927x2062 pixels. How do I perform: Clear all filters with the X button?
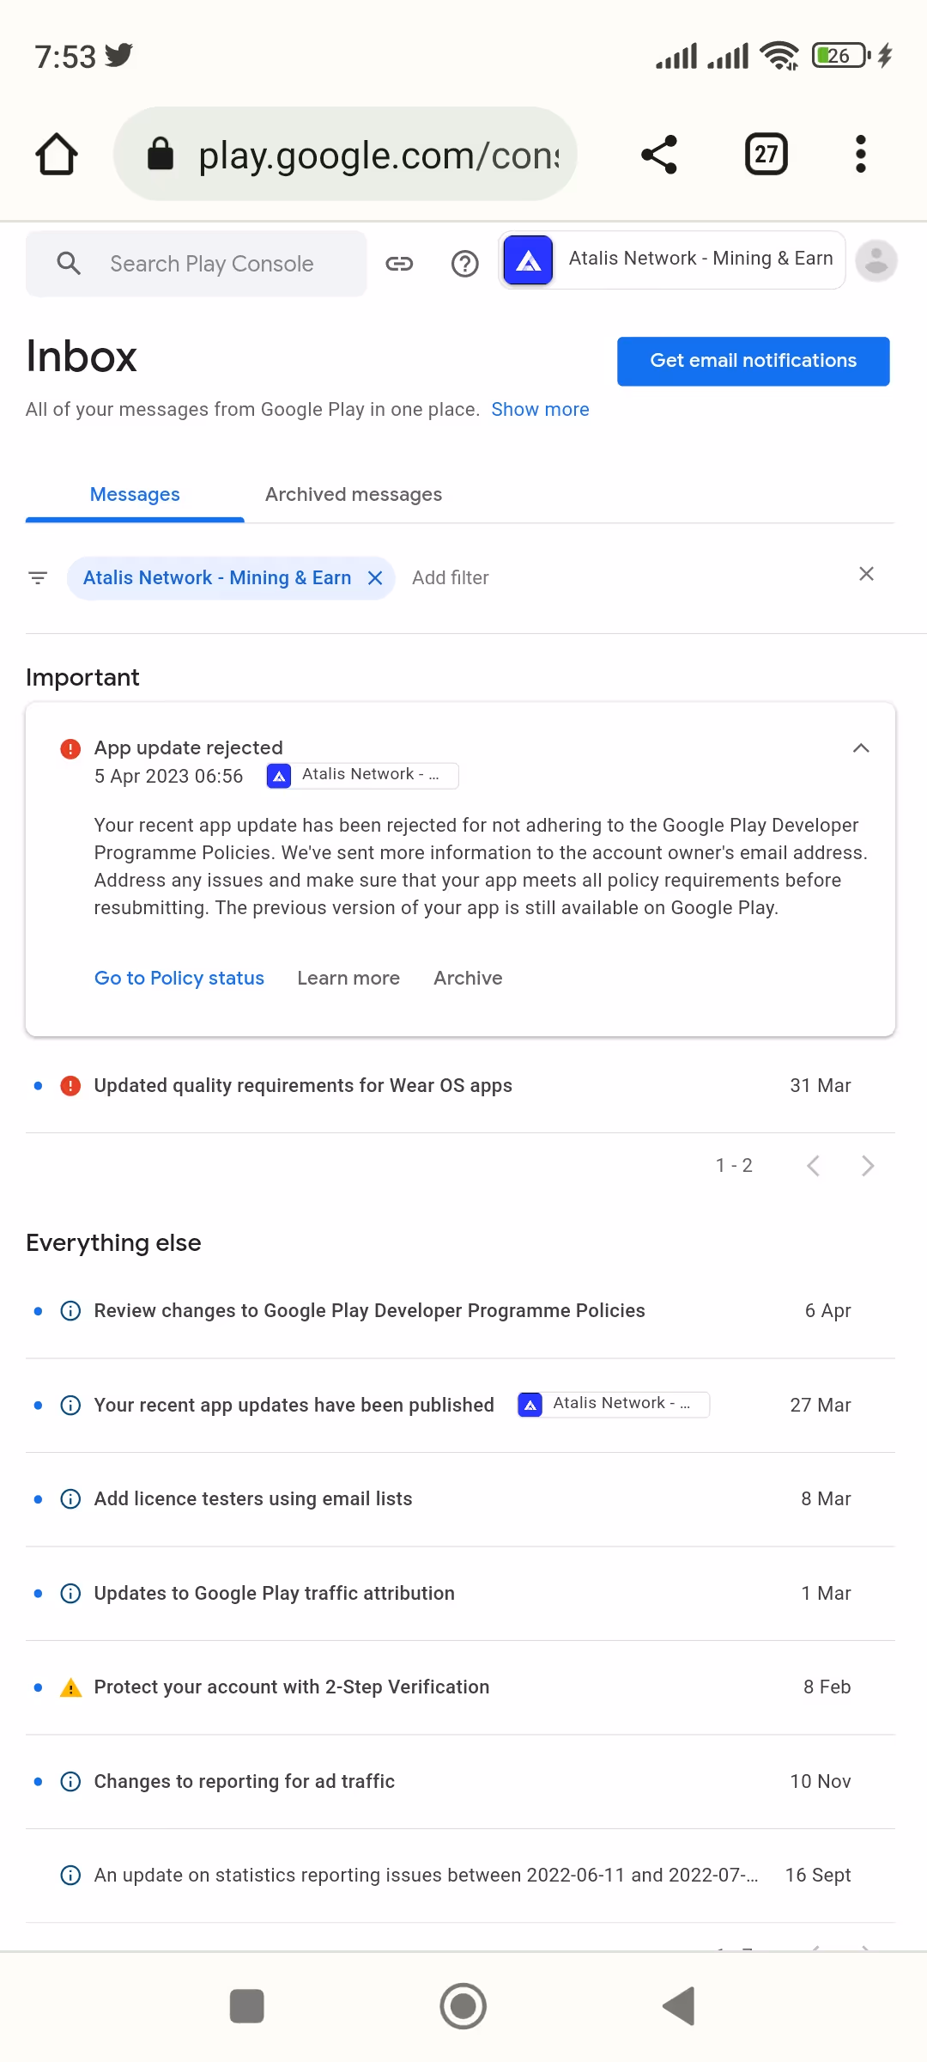pyautogui.click(x=866, y=574)
